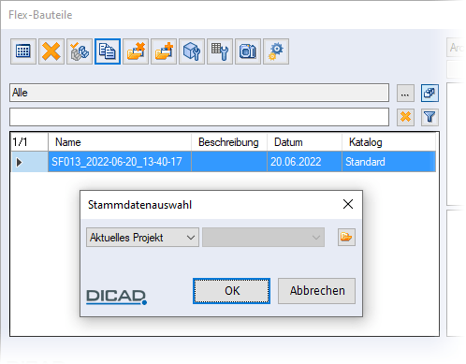This screenshot has width=466, height=364.
Task: Click the orange X delete toolbar icon
Action: 51,51
